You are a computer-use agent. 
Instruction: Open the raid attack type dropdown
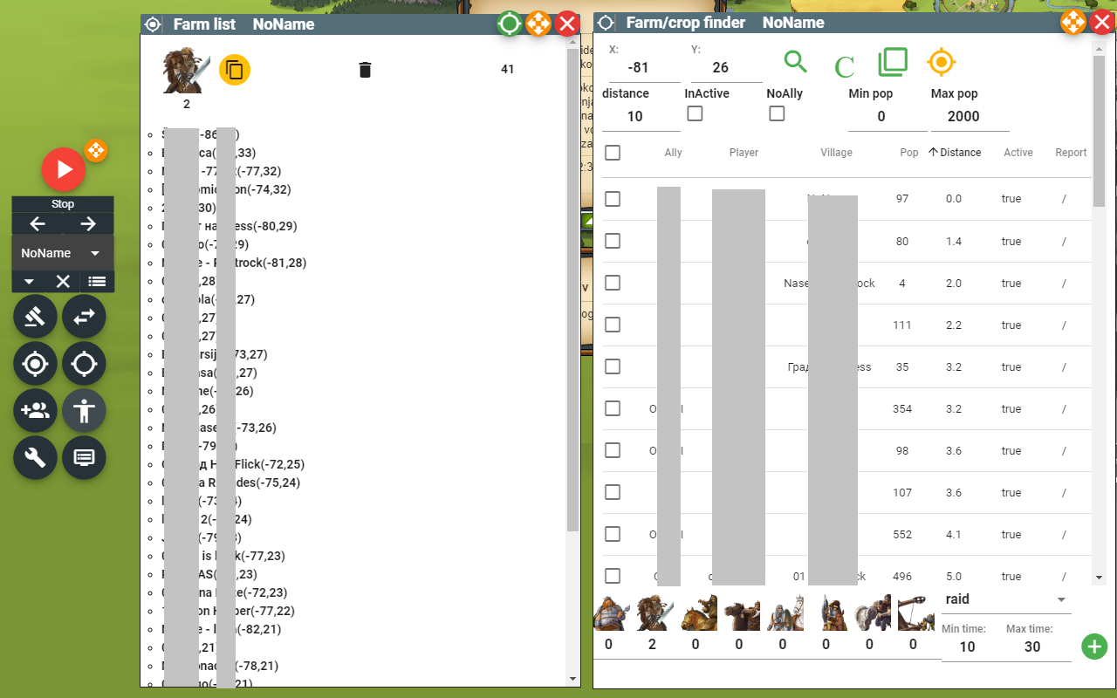(1006, 599)
